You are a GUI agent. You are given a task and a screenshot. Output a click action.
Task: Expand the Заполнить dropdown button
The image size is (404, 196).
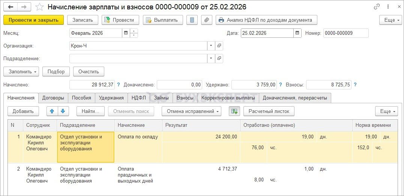(21, 71)
